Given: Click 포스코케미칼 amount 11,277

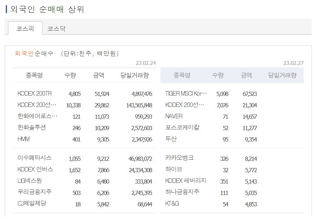Looking at the screenshot, I should (x=250, y=128).
